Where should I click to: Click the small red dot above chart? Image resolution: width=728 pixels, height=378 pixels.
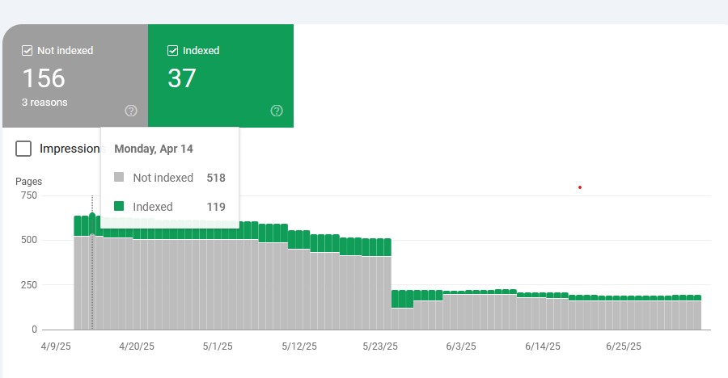click(580, 187)
